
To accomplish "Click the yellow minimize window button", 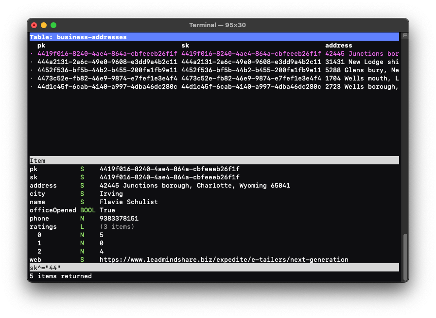I will coord(44,25).
